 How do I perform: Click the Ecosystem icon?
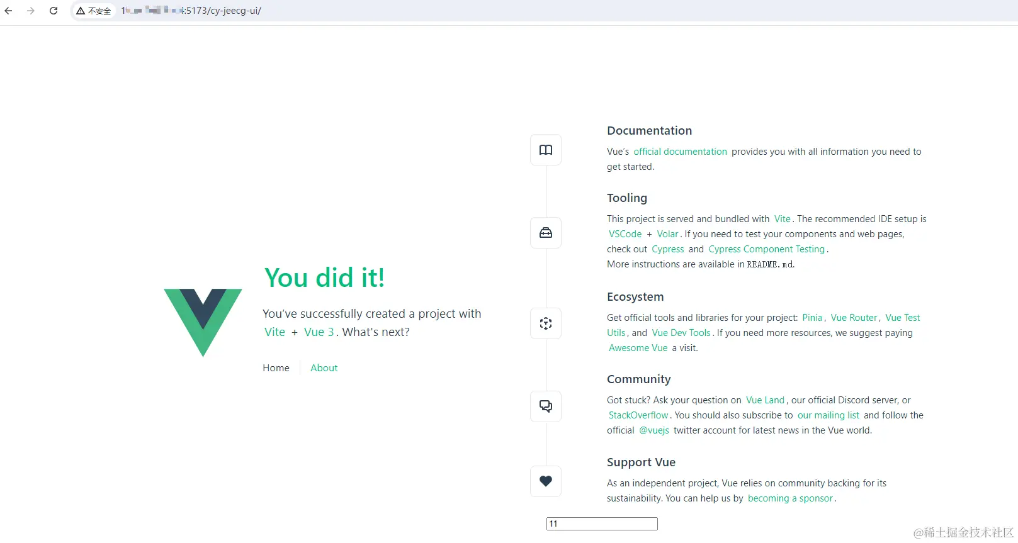546,323
